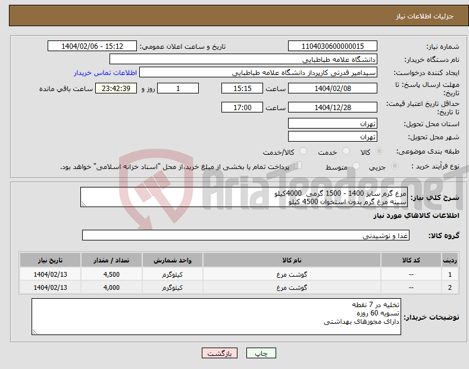Click the توضیحات خریدار notes textarea
Viewport: 469px width, 369px height.
(x=216, y=317)
